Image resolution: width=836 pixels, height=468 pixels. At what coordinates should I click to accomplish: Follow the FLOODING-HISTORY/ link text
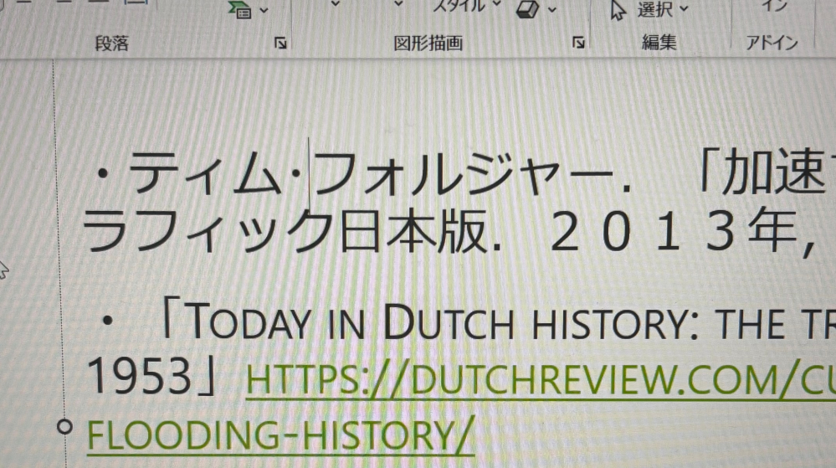281,435
